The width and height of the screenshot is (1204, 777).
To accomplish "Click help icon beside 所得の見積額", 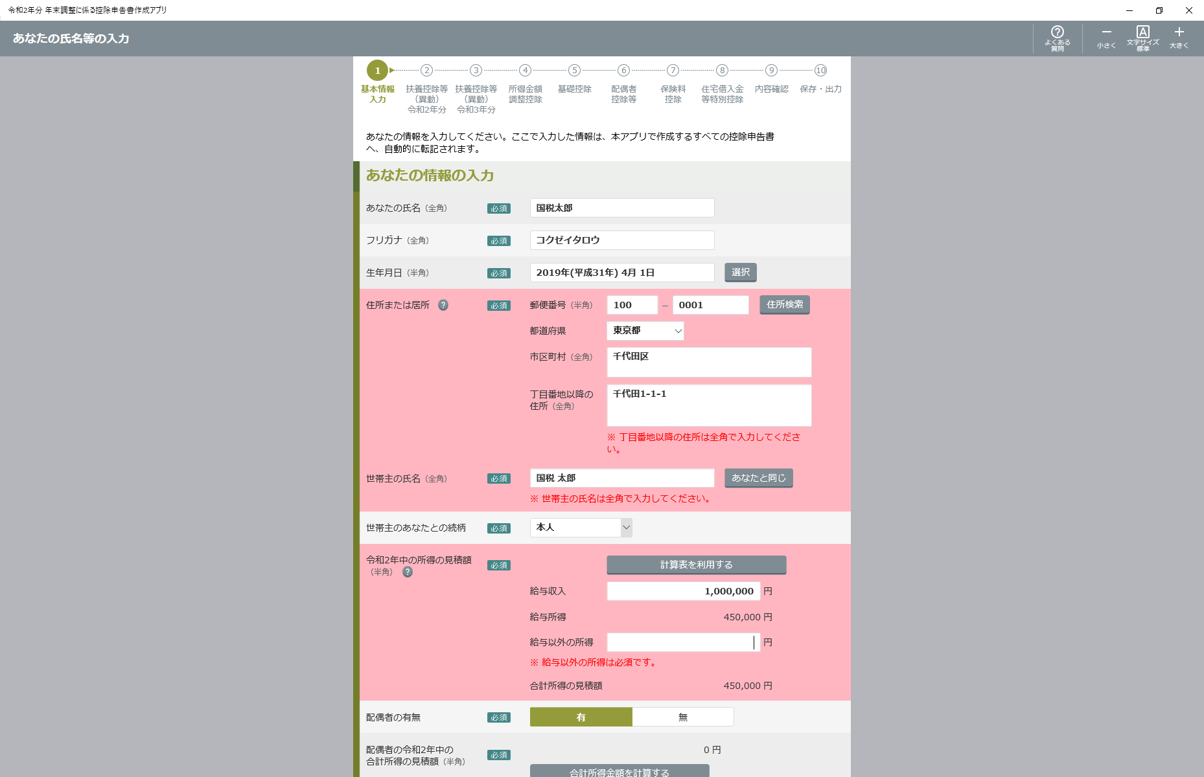I will point(408,572).
